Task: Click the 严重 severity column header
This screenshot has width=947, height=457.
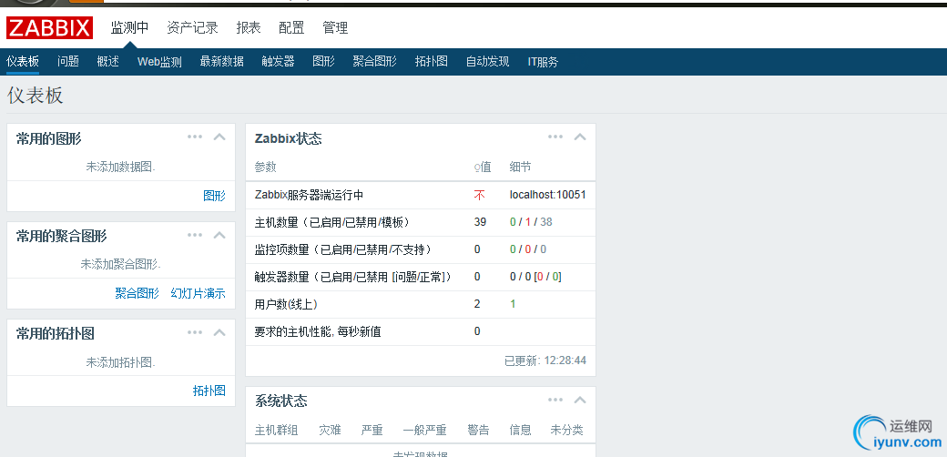Action: [x=372, y=431]
